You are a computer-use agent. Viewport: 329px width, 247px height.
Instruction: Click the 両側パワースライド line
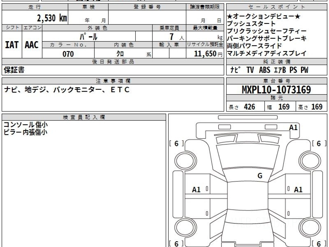254,46
